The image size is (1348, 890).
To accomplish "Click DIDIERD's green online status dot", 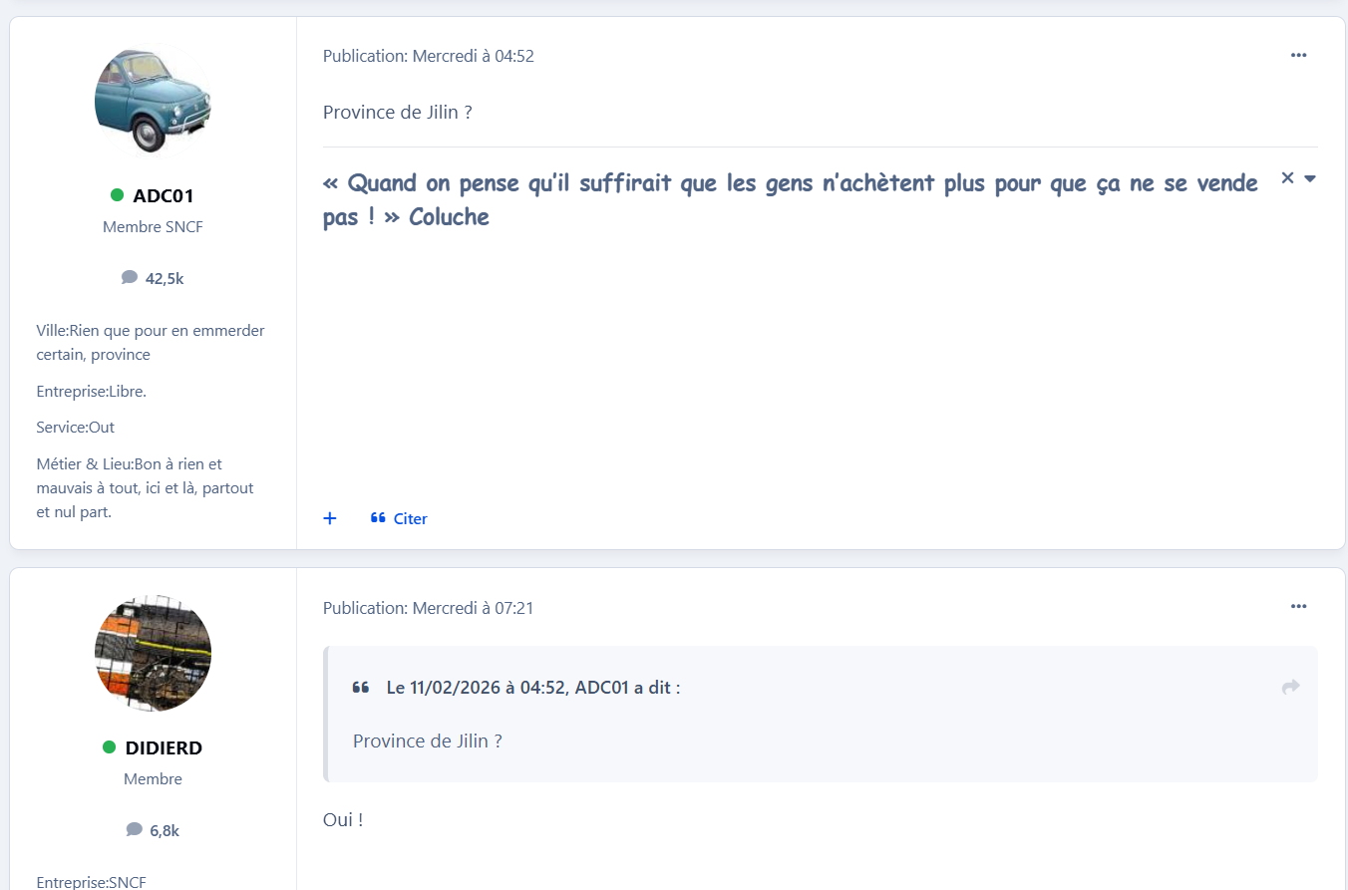I will coord(110,747).
